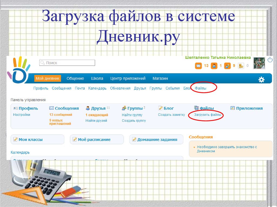Open the user avatar photo
Image resolution: width=277 pixels, height=207 pixels.
click(x=259, y=63)
